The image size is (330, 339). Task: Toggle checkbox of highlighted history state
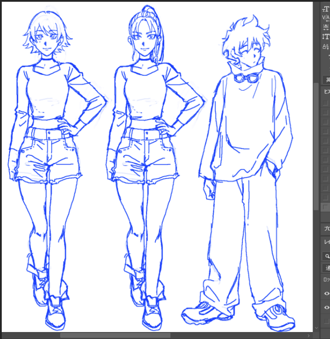point(326,207)
